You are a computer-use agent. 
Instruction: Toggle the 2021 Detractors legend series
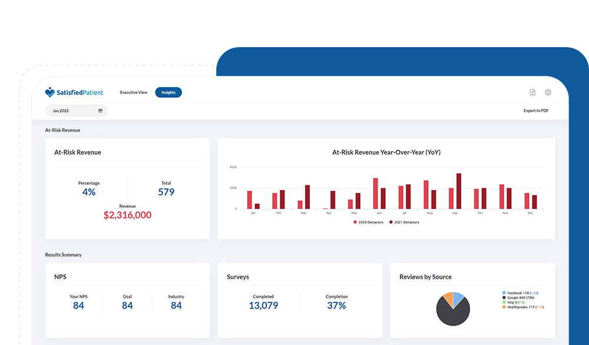coord(404,223)
